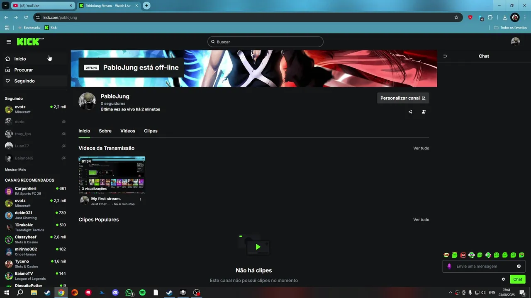Open Discord from the taskbar
This screenshot has width=531, height=298.
point(115,293)
